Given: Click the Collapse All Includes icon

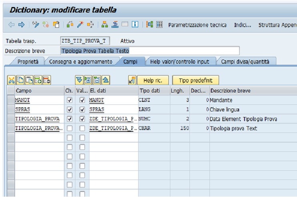Looking at the screenshot, I should click(x=106, y=80).
